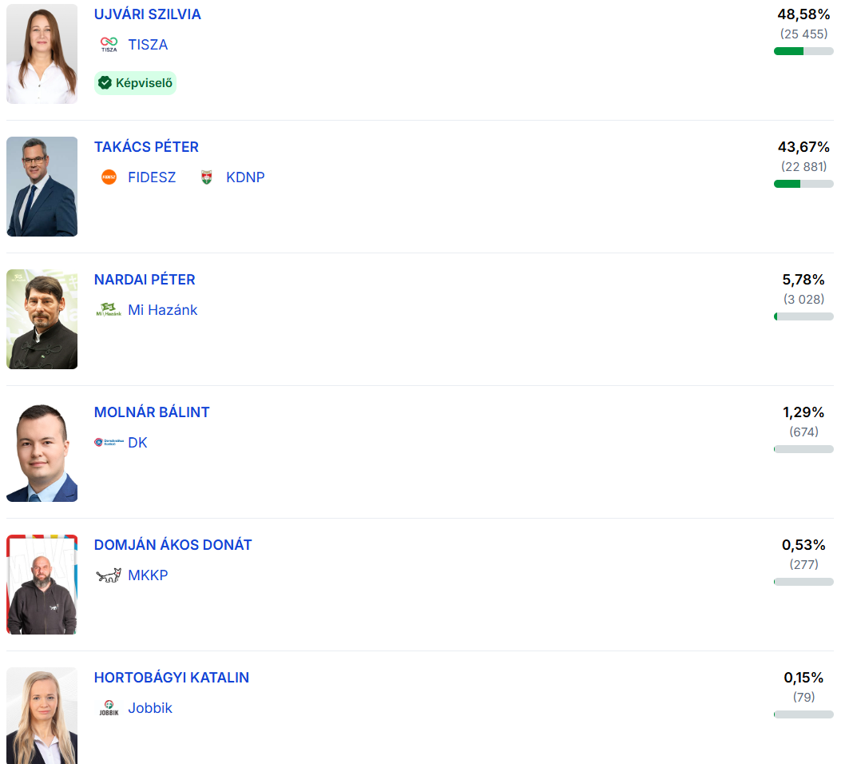The width and height of the screenshot is (853, 764).
Task: Click the Mi Hazánk party name
Action: 162,310
